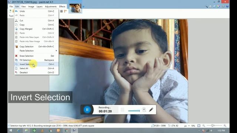Open the paint.net taskbar button
This screenshot has width=237, height=133.
(x=74, y=130)
